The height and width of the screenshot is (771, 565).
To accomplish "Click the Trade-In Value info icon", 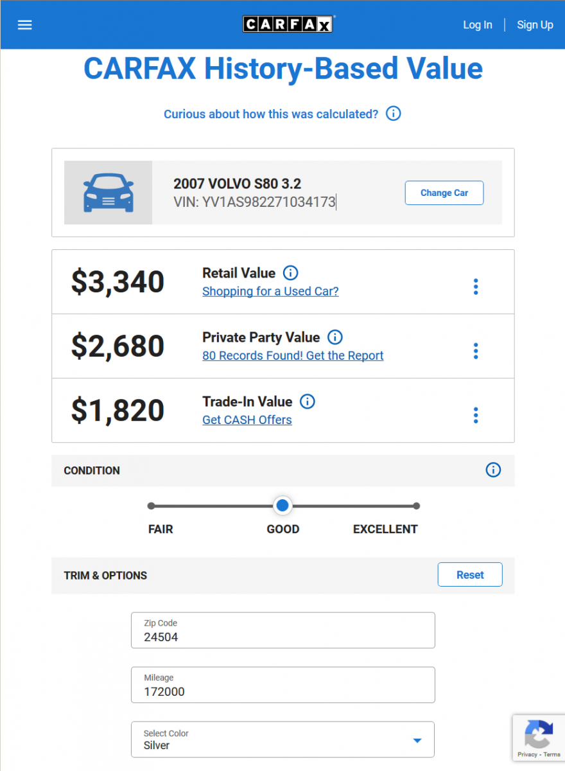I will point(308,402).
